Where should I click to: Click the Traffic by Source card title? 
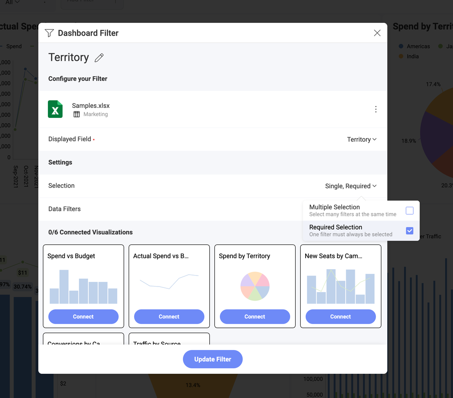(157, 343)
